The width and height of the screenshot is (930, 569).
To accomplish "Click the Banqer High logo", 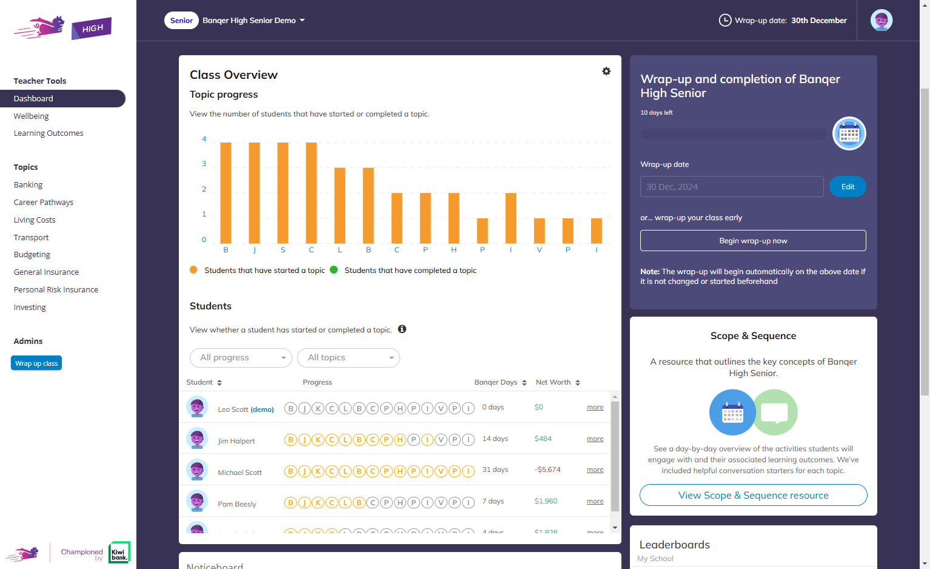I will pos(63,27).
